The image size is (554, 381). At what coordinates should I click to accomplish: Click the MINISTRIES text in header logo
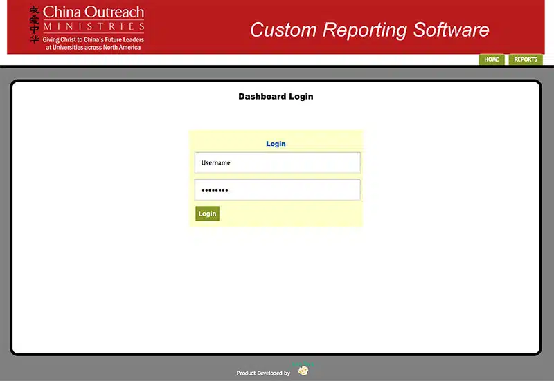coord(93,27)
